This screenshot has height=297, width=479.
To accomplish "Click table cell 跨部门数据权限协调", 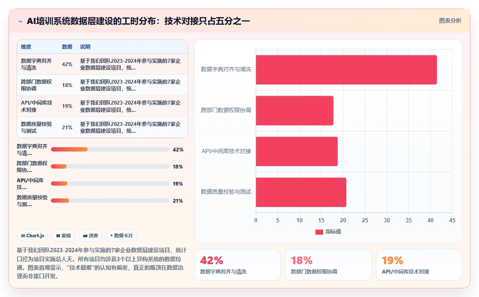I will click(x=36, y=85).
